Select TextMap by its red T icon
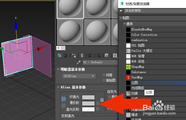This screenshot has height=120, width=186. [128, 78]
